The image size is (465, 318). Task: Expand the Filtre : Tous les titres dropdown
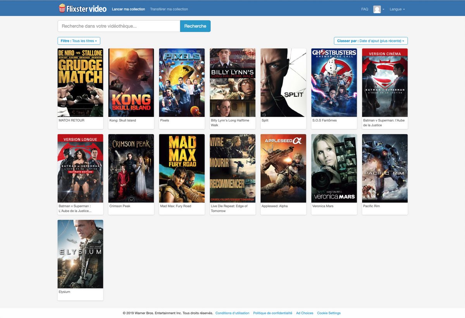pos(79,41)
